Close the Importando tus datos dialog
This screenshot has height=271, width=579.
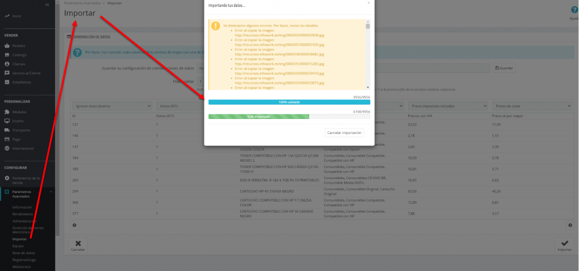pos(368,2)
